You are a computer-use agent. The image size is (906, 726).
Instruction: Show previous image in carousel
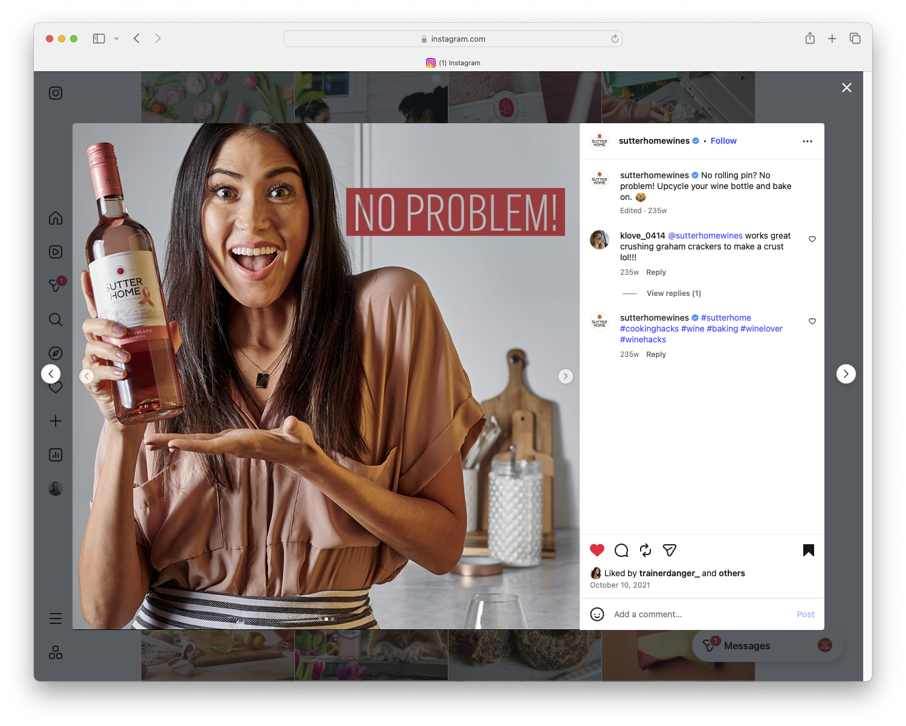(87, 376)
